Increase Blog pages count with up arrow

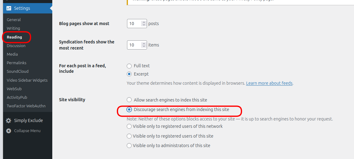[144, 22]
